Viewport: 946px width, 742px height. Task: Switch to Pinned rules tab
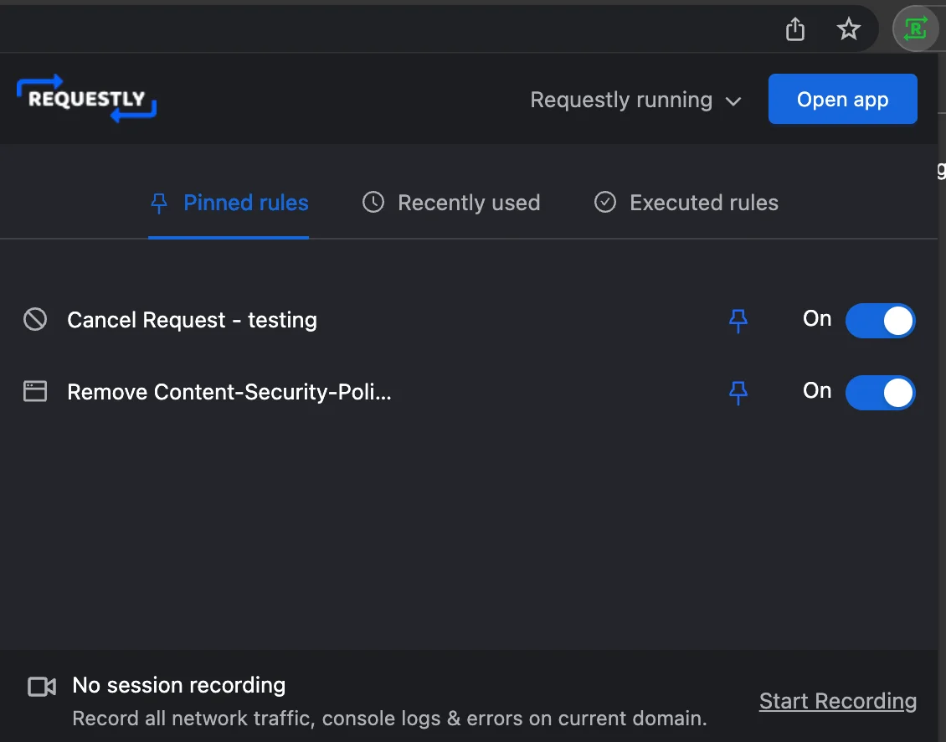pyautogui.click(x=229, y=203)
